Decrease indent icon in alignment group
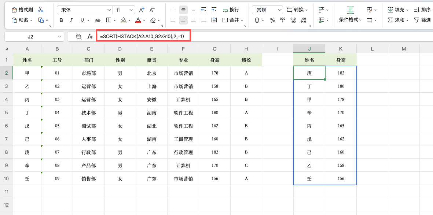 click(x=203, y=10)
